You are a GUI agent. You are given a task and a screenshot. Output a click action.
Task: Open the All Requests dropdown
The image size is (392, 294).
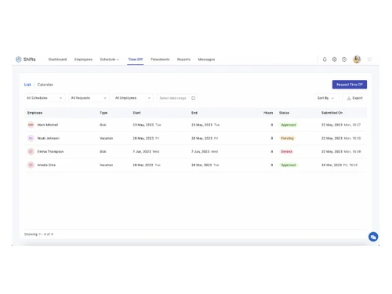(x=89, y=98)
